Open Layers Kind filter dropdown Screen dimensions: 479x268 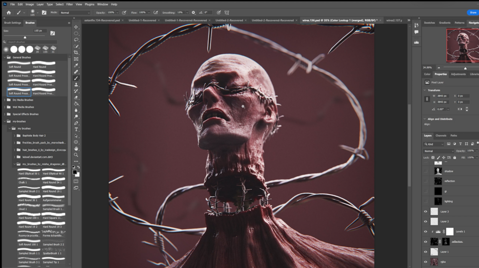(x=434, y=144)
